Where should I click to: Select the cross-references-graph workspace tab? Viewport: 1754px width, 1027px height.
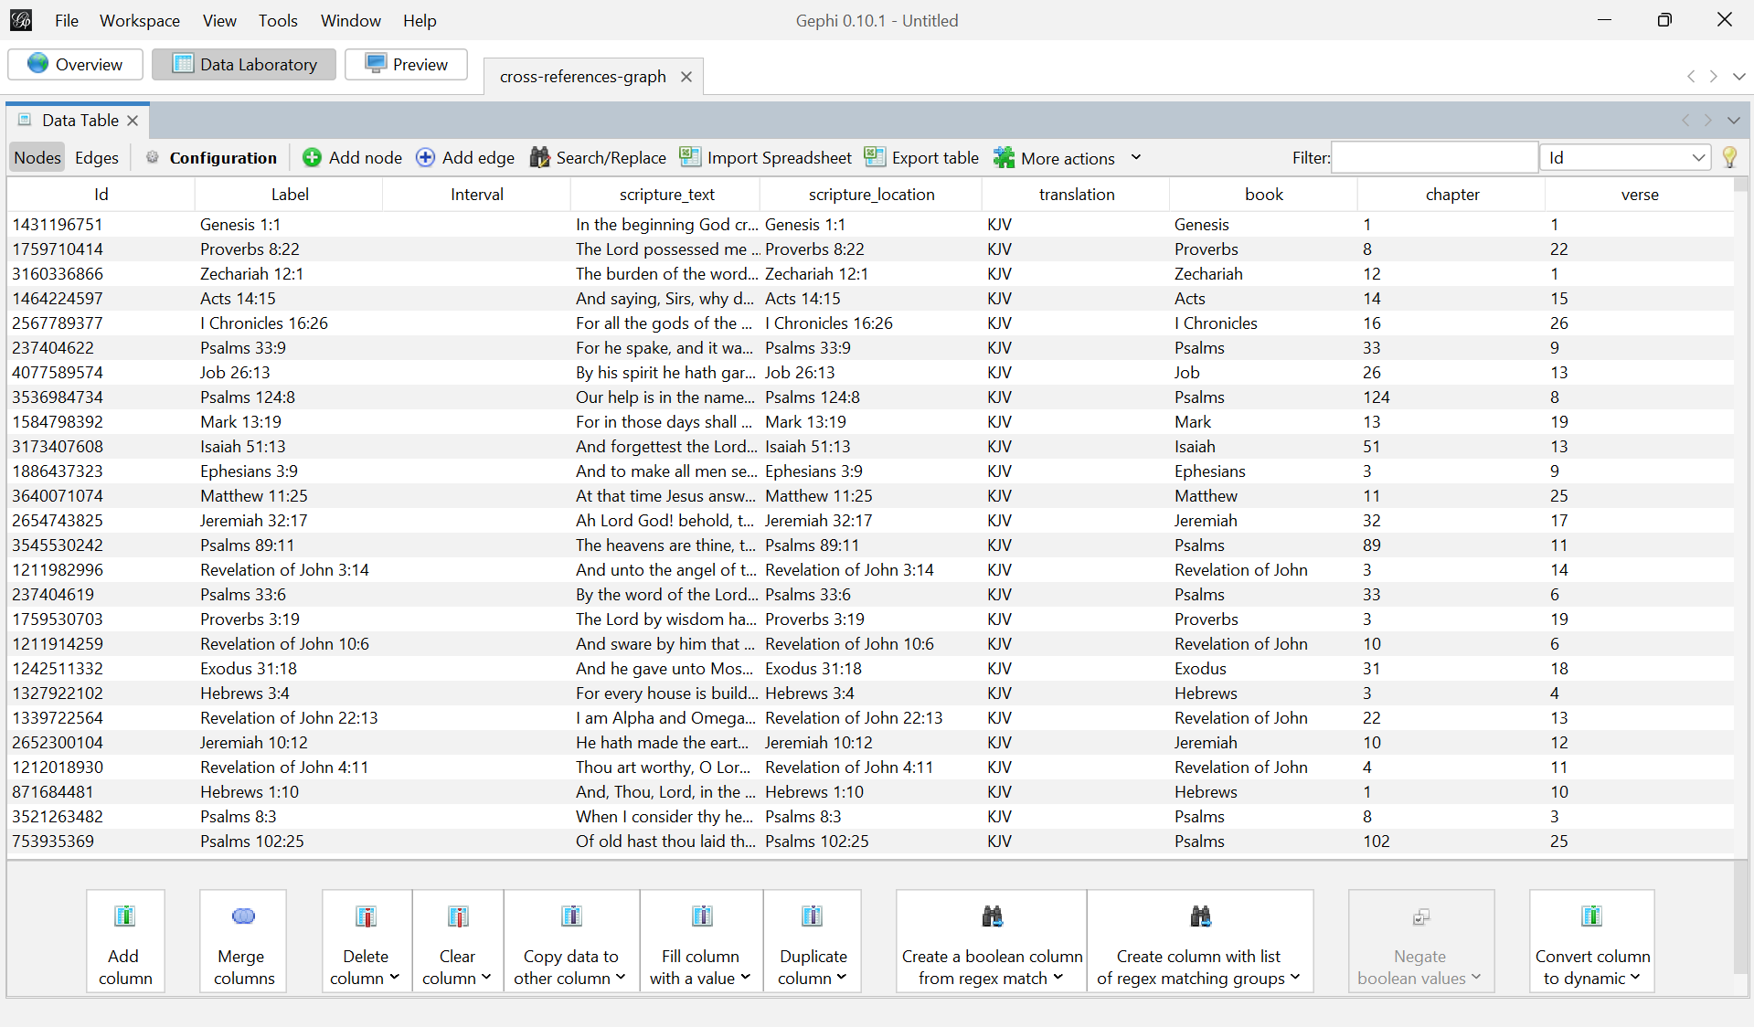click(x=583, y=77)
